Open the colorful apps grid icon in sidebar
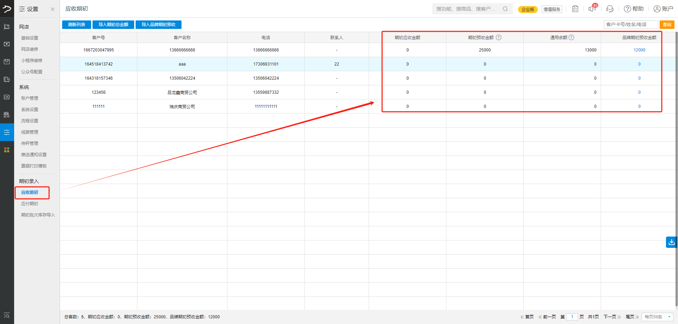This screenshot has height=324, width=678. [7, 150]
